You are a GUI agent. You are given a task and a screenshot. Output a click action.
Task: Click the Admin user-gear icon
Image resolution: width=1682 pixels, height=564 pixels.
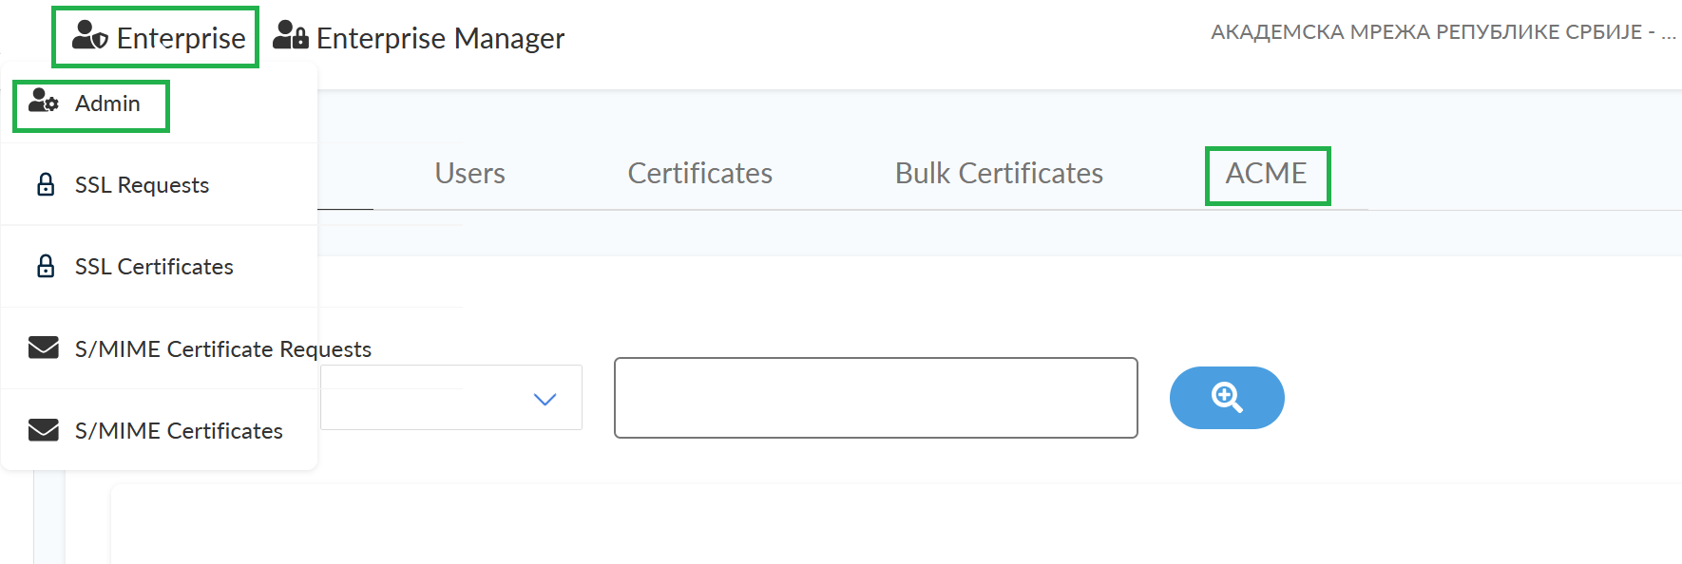[x=44, y=102]
